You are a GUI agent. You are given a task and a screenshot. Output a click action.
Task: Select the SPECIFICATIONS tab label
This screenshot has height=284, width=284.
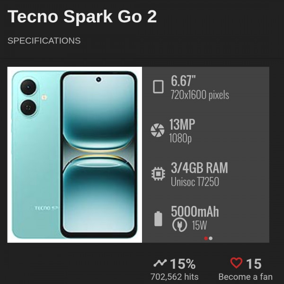(x=44, y=41)
